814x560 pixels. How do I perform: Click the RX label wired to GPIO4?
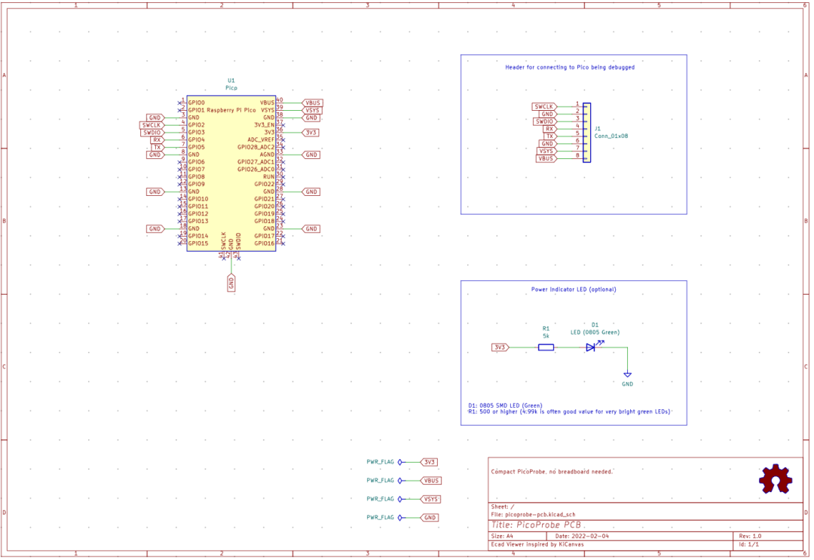(158, 140)
